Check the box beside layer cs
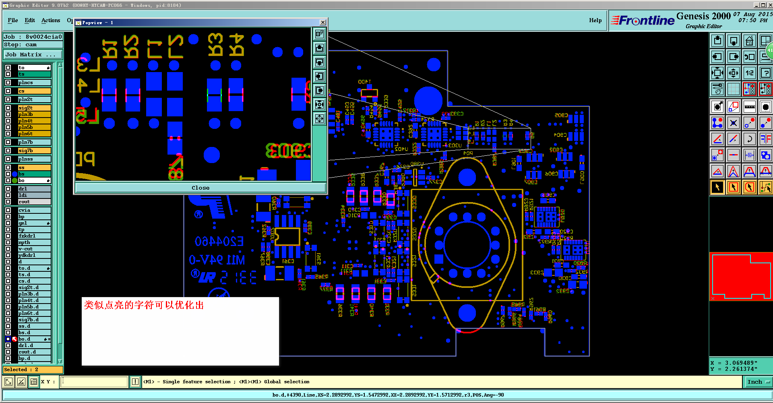This screenshot has width=773, height=403. (x=8, y=91)
